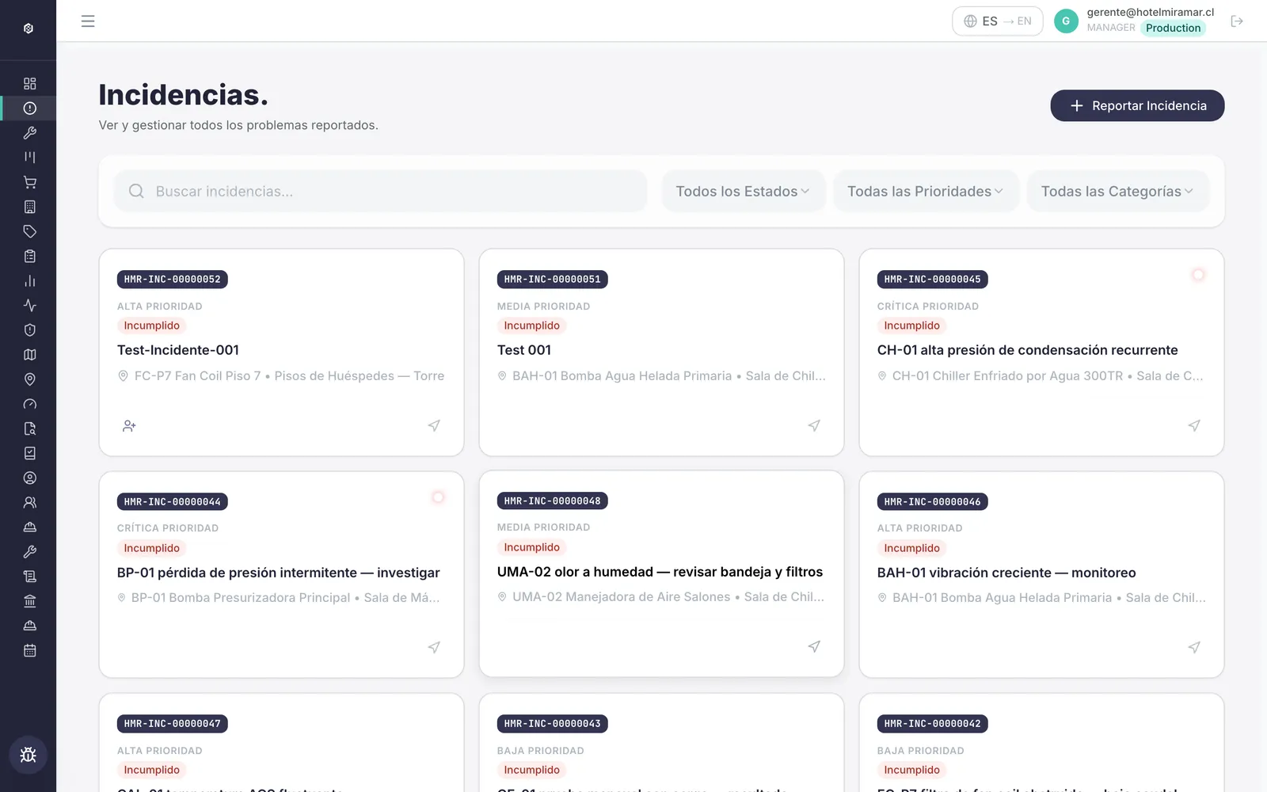Open the user circle sidebar icon
This screenshot has height=792, width=1267.
[x=29, y=478]
